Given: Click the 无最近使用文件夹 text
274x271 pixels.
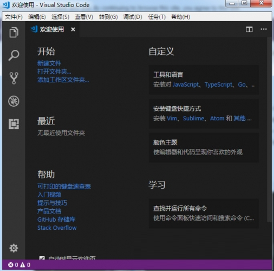Looking at the screenshot, I should (x=61, y=133).
